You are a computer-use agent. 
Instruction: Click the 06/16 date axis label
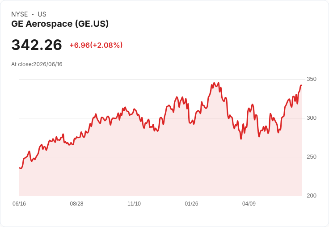pyautogui.click(x=19, y=203)
